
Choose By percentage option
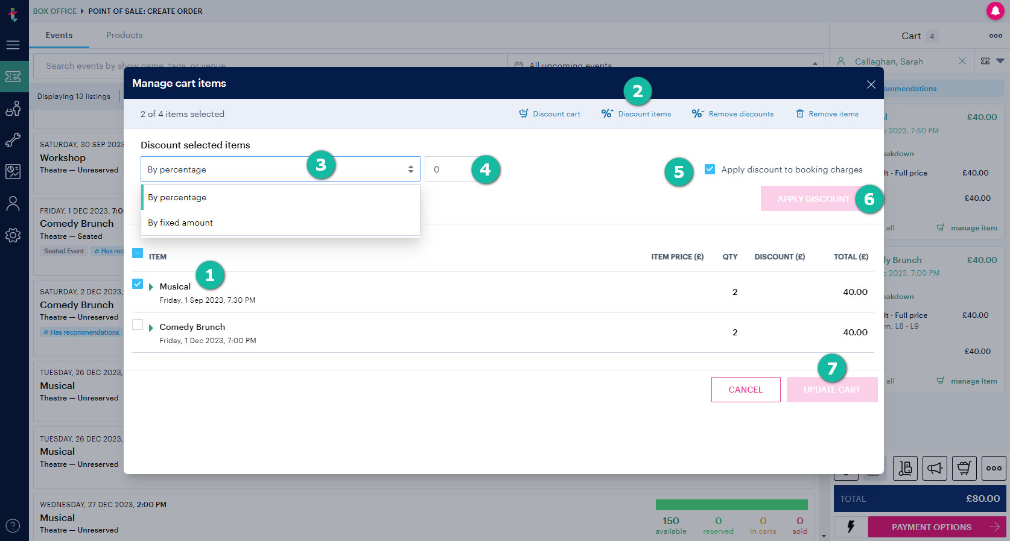pos(281,197)
